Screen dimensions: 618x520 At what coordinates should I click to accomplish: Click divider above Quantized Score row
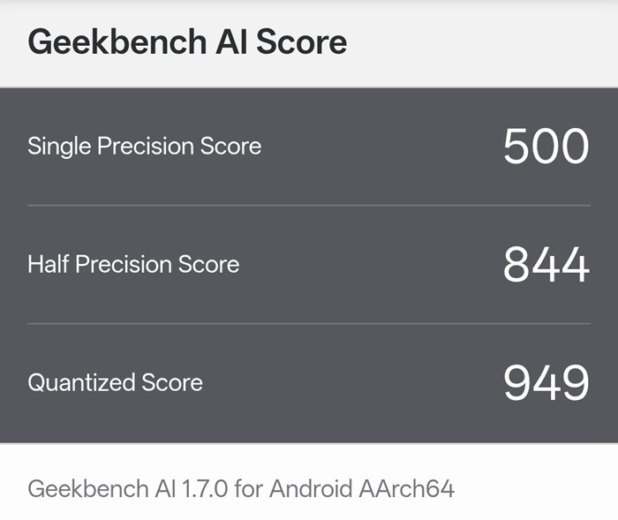click(x=308, y=323)
